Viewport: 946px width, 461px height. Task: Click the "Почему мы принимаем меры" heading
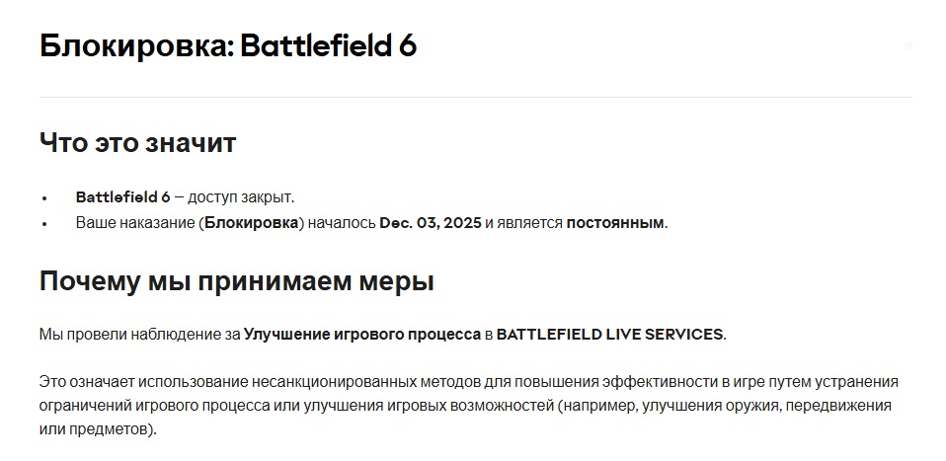[x=237, y=282]
